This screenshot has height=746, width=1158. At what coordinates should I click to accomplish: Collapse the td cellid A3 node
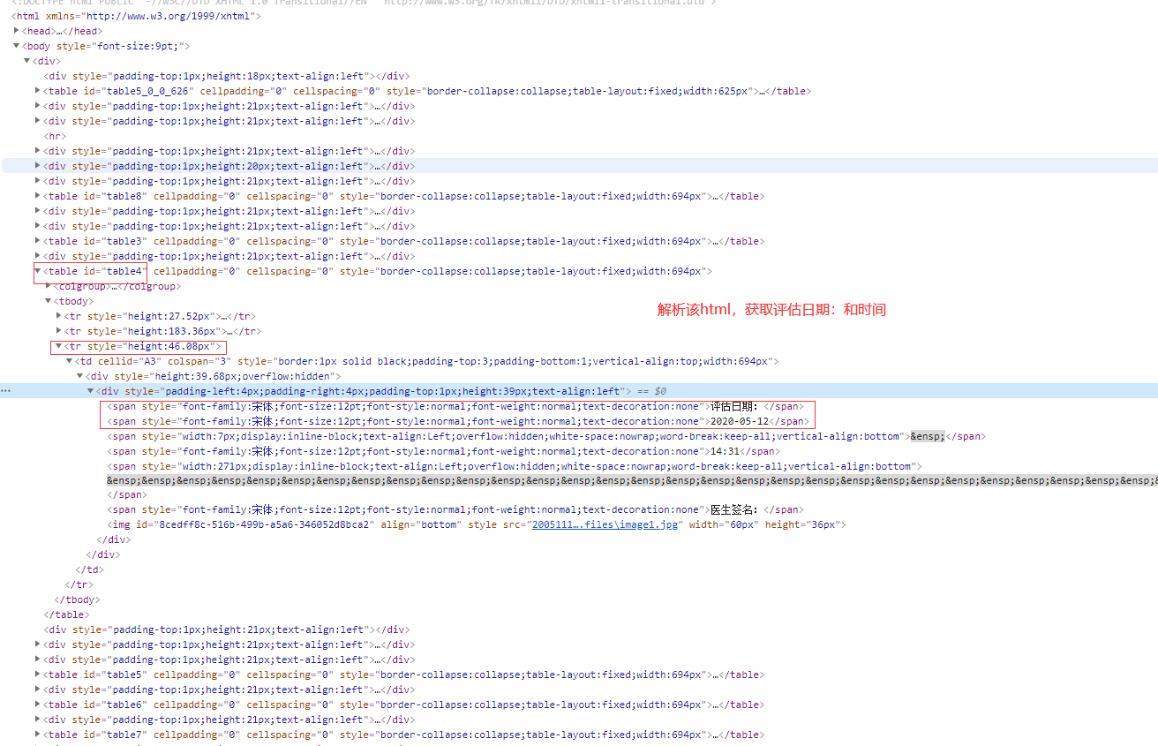pos(70,361)
